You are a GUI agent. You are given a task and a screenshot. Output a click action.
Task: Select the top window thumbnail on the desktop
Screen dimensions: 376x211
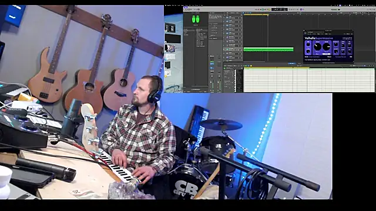(x=170, y=28)
